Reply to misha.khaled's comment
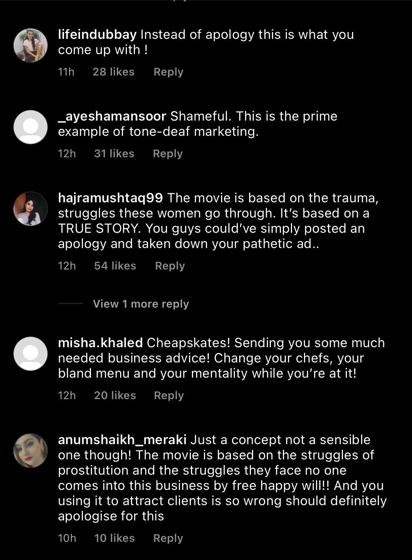This screenshot has height=560, width=412. tap(169, 395)
